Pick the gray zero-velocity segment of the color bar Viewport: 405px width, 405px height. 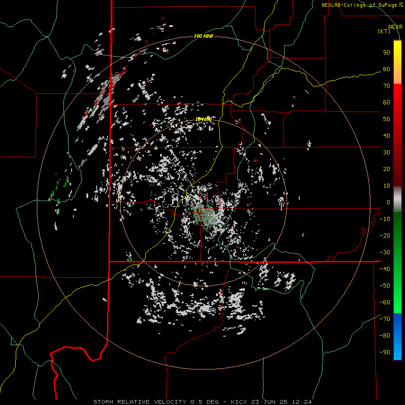(397, 199)
